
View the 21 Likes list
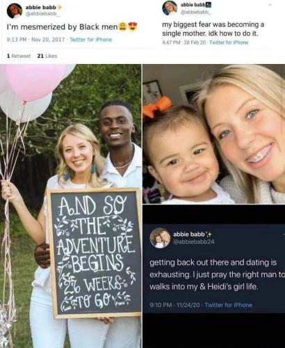point(47,56)
